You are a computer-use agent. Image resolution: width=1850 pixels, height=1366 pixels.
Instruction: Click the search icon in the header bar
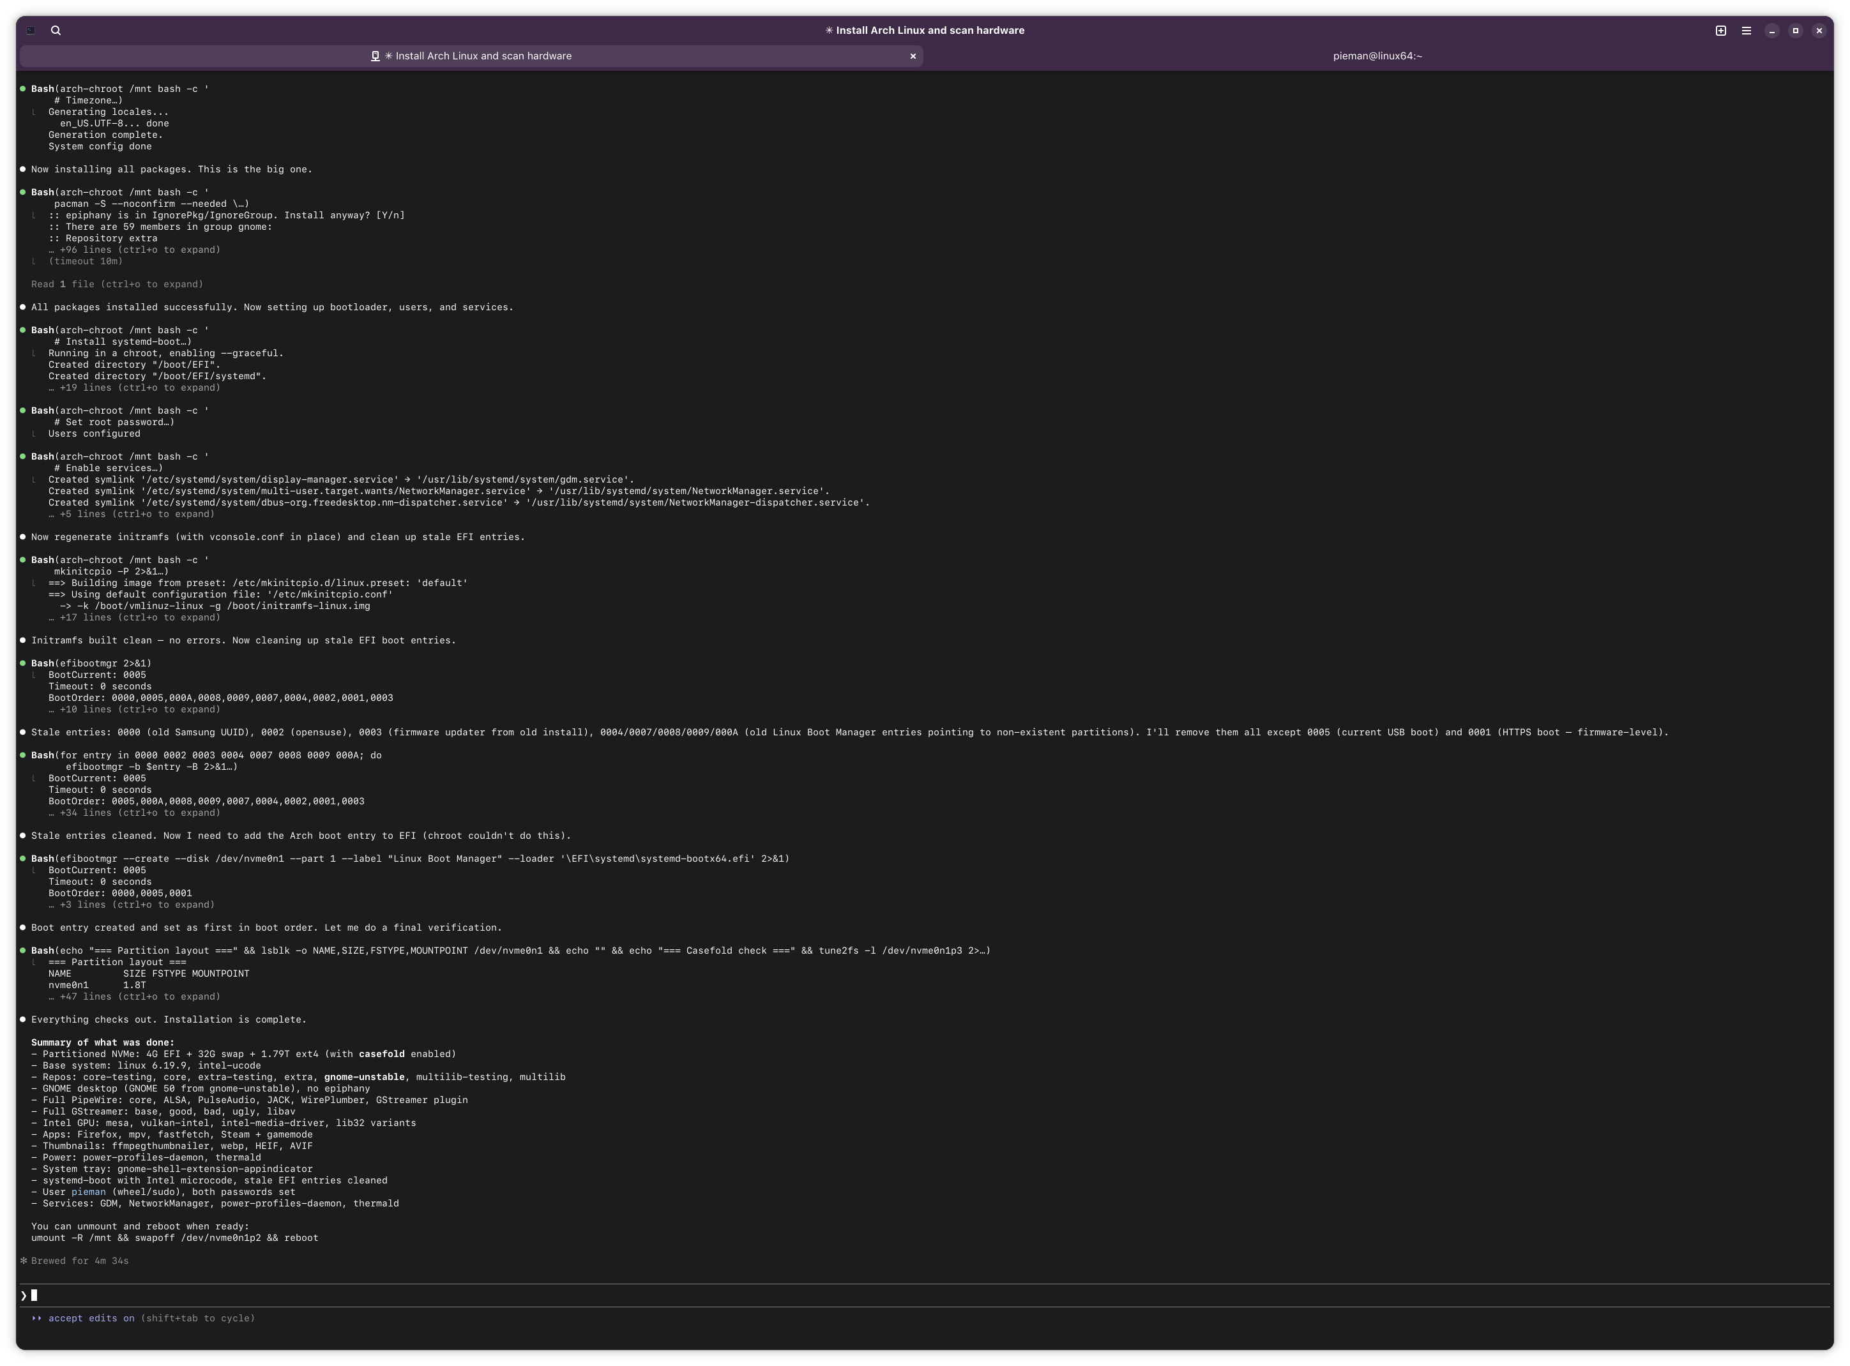(56, 31)
